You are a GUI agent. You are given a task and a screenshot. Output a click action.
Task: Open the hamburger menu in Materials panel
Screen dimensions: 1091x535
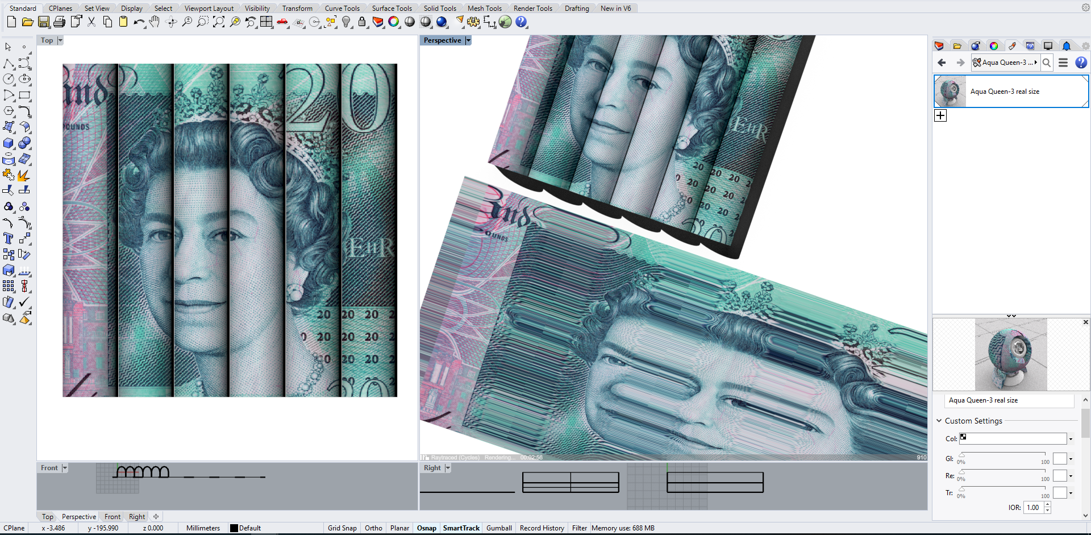pyautogui.click(x=1063, y=63)
